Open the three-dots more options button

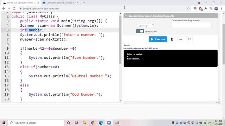coord(181,39)
